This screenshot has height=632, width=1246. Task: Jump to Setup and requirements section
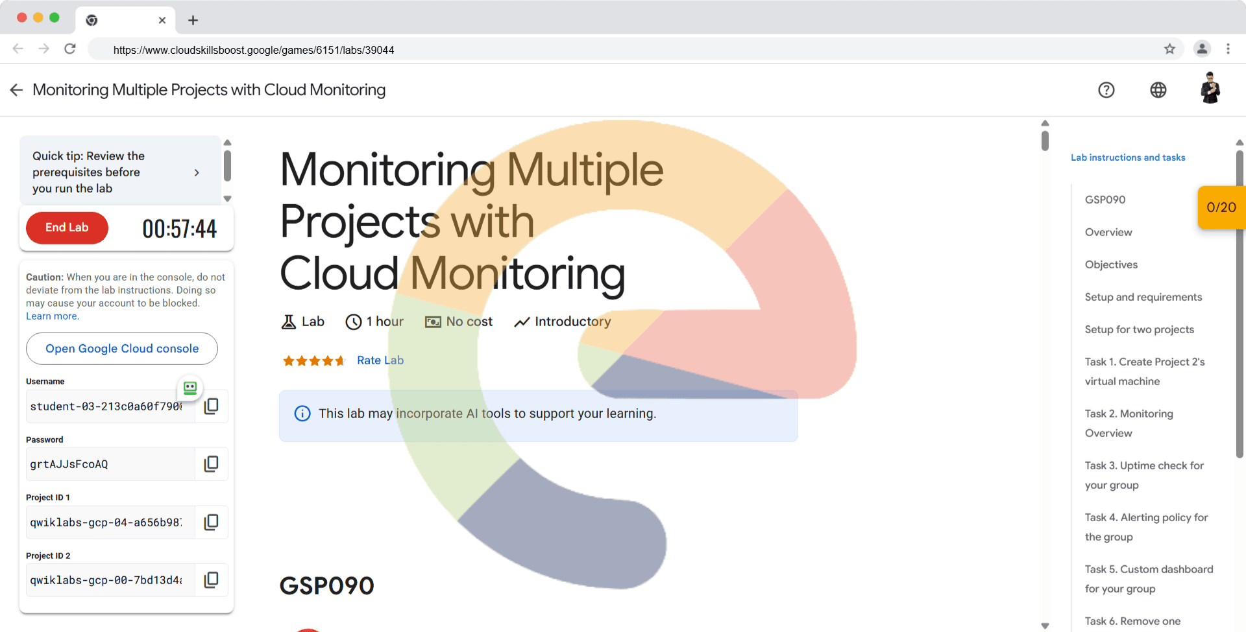(x=1143, y=297)
